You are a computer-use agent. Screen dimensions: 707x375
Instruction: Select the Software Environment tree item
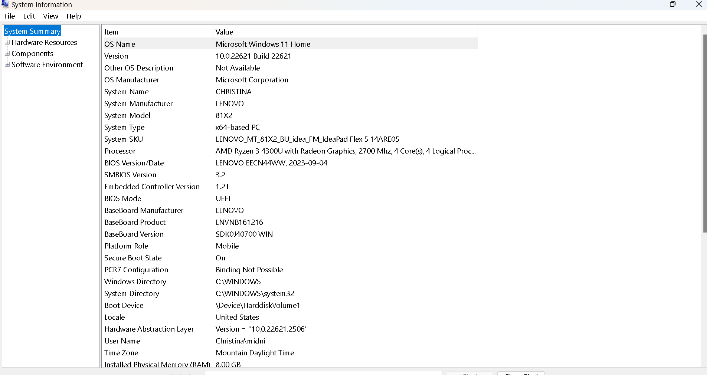[x=47, y=65]
